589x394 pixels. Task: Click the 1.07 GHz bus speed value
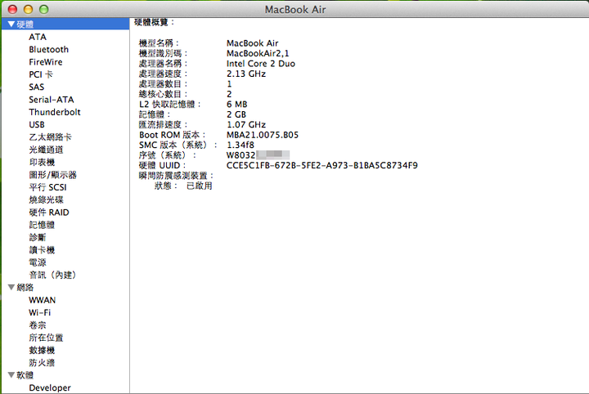246,124
